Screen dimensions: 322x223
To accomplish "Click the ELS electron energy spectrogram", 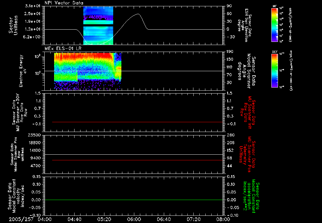I will pos(88,71).
